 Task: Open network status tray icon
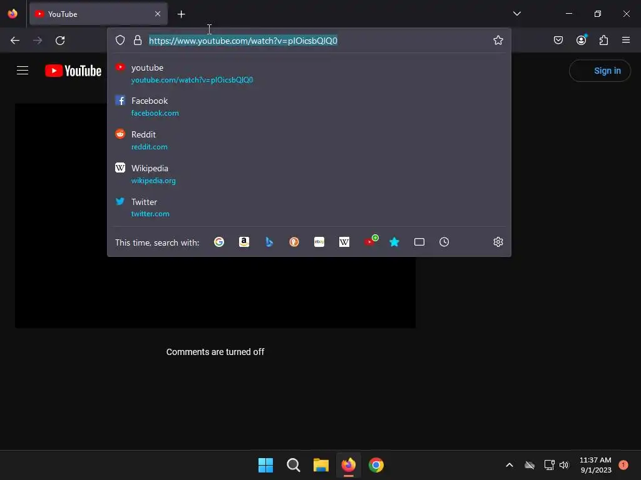coord(549,465)
